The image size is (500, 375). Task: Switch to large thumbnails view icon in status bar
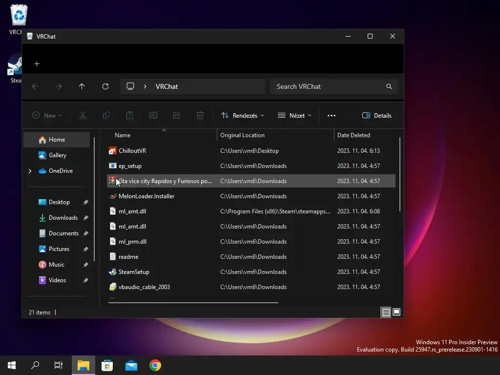(396, 312)
